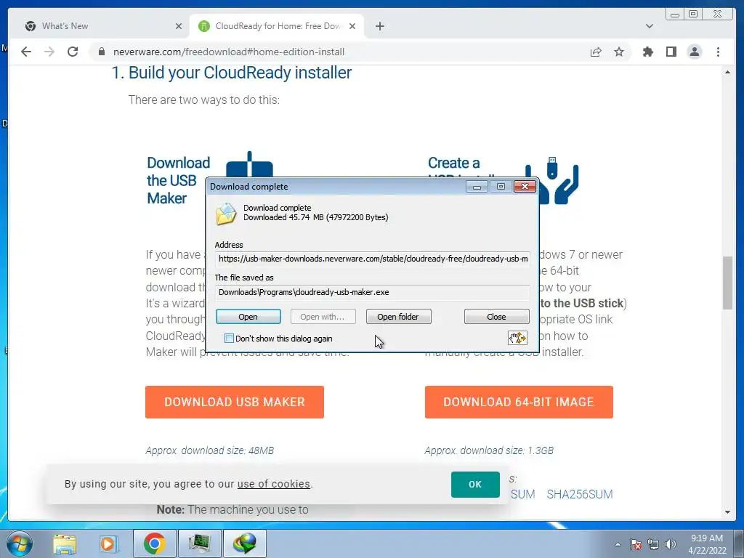This screenshot has height=558, width=744.
Task: View site security lock info
Action: pos(102,52)
